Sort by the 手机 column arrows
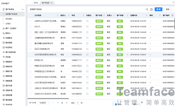175x106 pixels. (x=83, y=15)
